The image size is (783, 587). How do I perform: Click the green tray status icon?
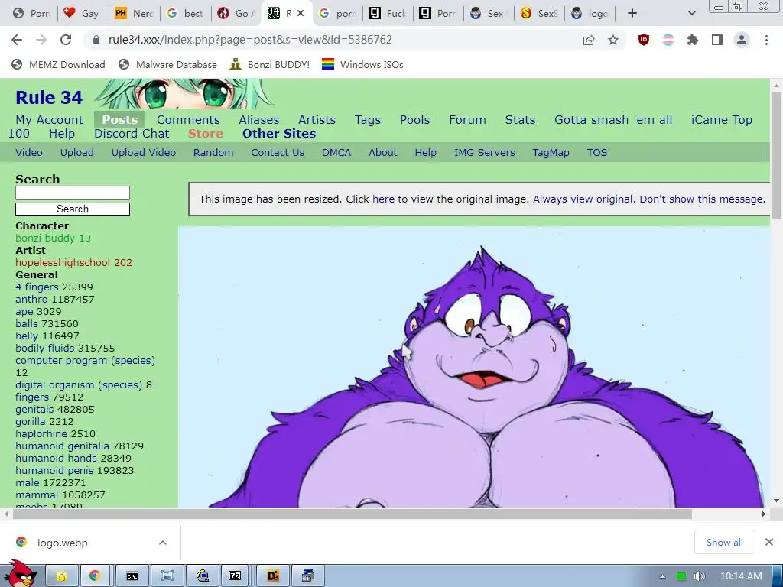click(x=681, y=576)
